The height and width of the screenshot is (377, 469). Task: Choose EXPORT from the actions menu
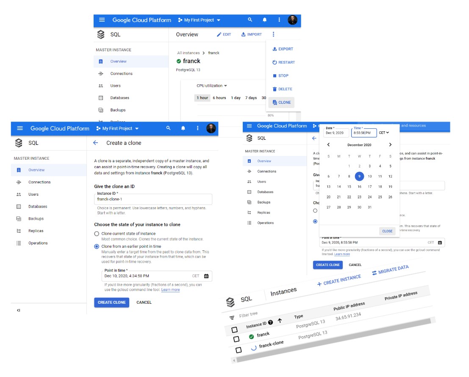(x=283, y=49)
